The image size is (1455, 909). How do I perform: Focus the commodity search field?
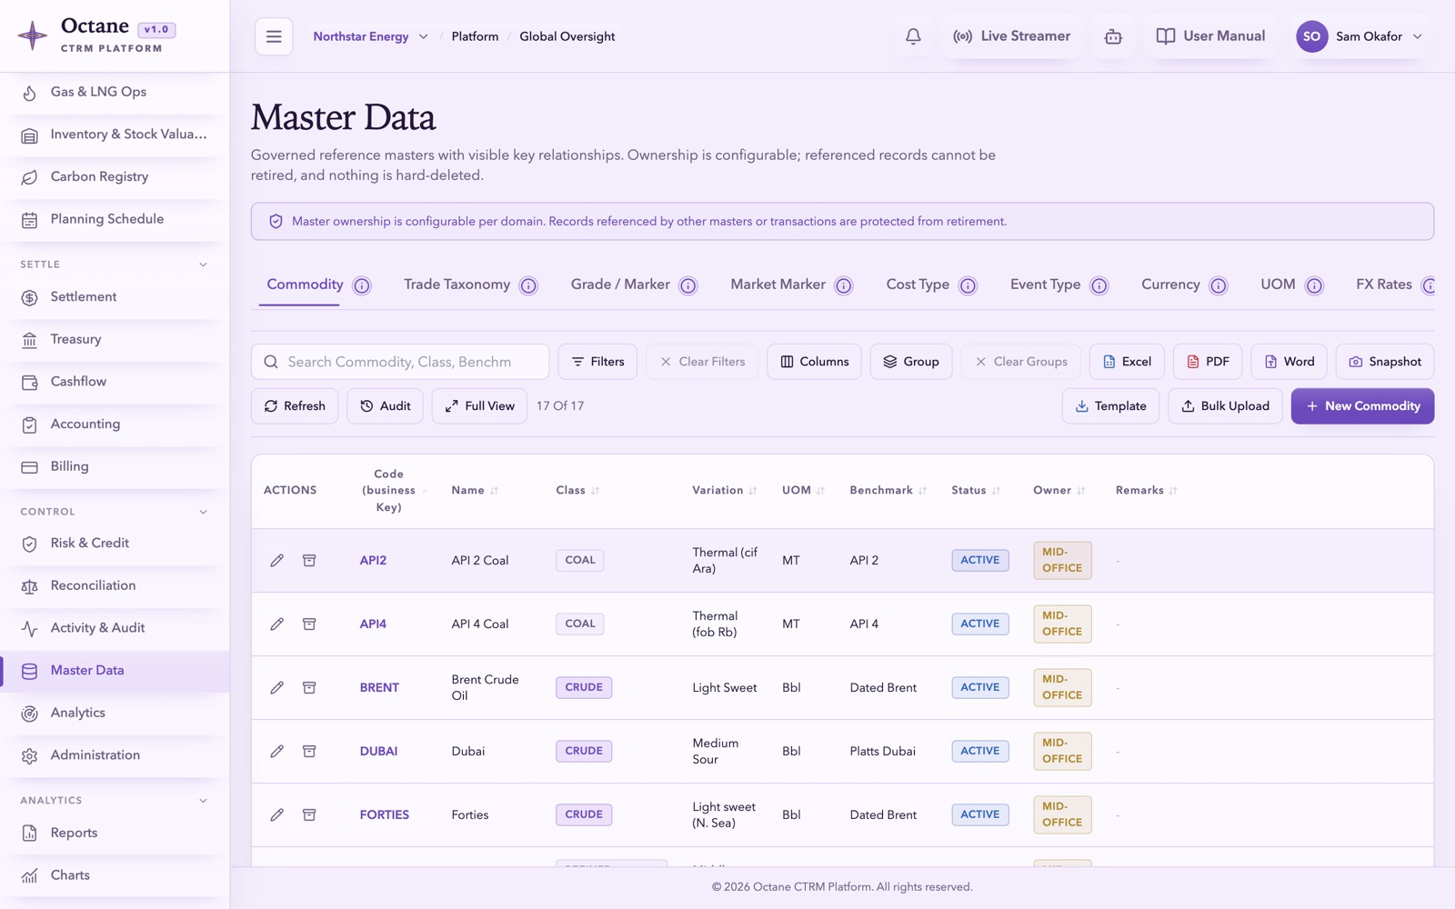(x=400, y=362)
